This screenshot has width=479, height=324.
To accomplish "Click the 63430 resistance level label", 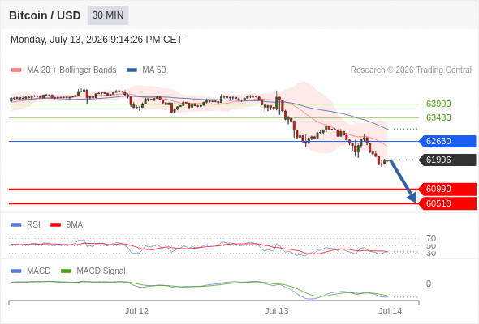I will [x=438, y=117].
